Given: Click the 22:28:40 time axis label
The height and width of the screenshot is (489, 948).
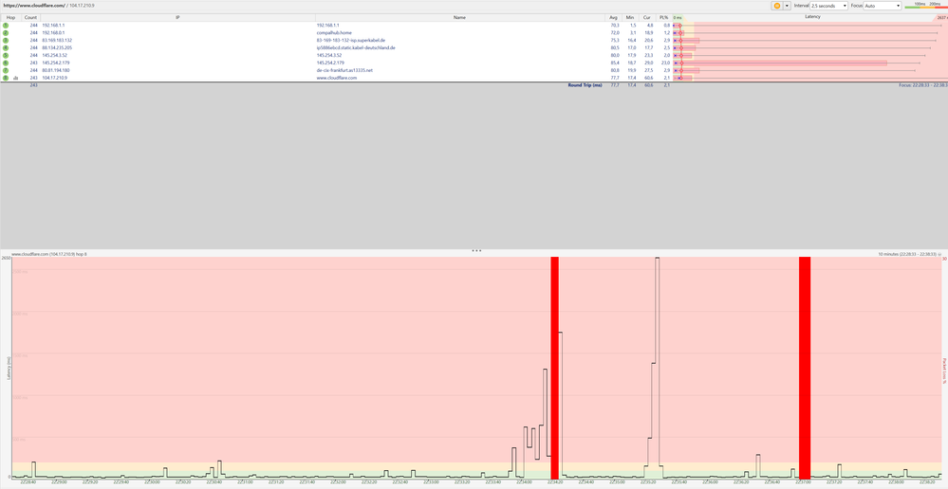Looking at the screenshot, I should coord(28,483).
